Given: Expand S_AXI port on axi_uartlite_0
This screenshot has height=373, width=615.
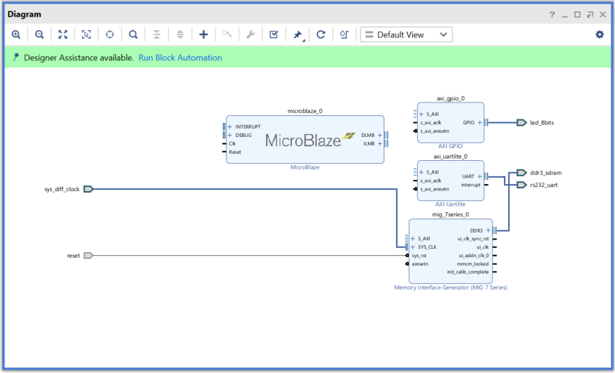Looking at the screenshot, I should click(421, 172).
